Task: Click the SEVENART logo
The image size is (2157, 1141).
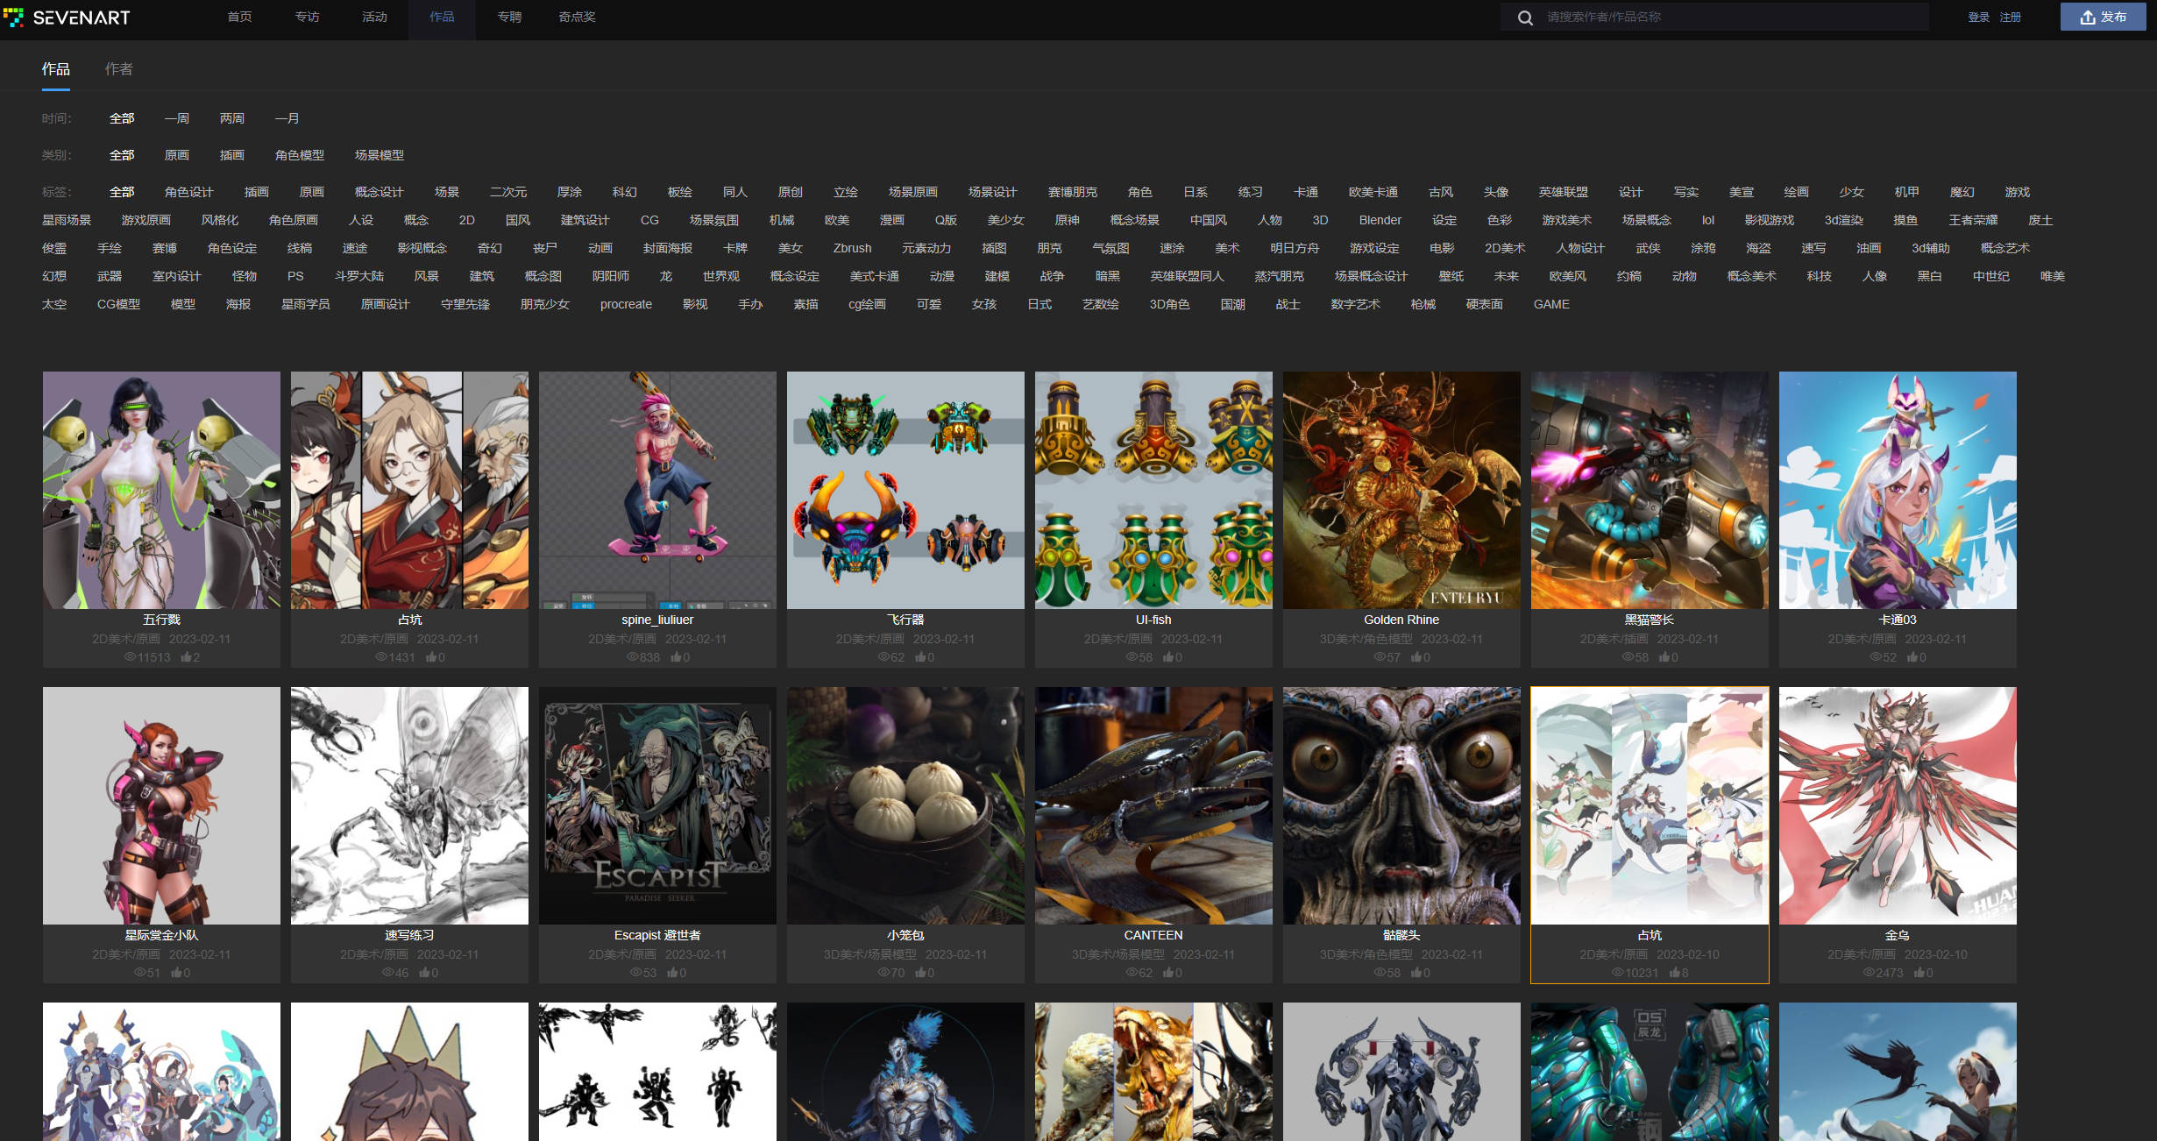Action: pyautogui.click(x=67, y=18)
